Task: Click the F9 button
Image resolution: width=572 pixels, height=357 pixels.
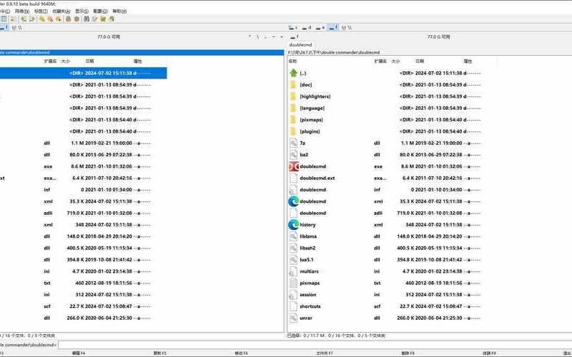Action: click(489, 353)
